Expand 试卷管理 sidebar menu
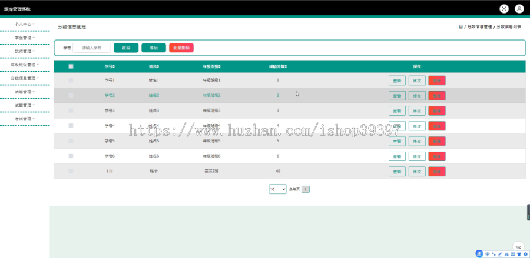This screenshot has height=258, width=530. coord(25,92)
